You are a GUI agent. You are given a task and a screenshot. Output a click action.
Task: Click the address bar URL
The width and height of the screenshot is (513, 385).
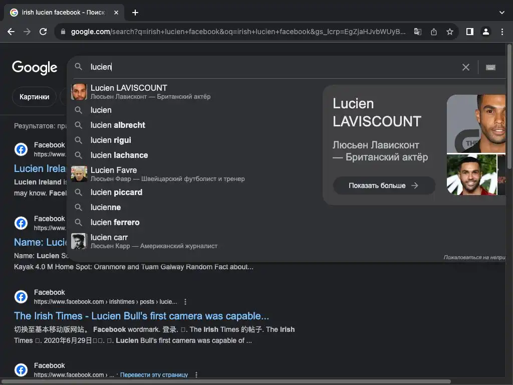(238, 32)
